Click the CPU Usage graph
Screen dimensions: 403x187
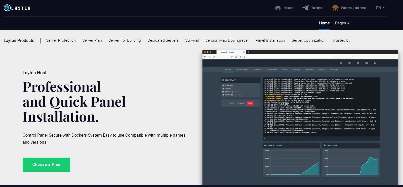[351, 163]
